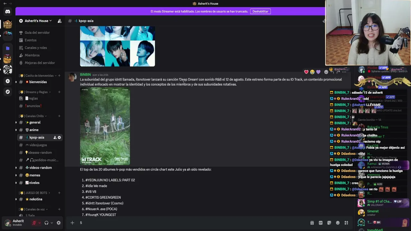
Task: Open Guía del servidor
Action: [x=40, y=32]
